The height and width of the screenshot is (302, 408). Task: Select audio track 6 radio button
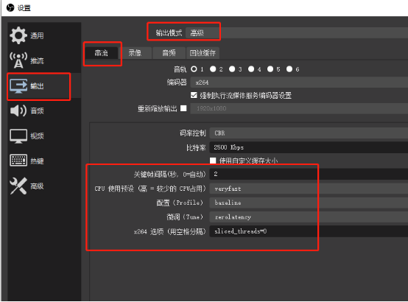click(x=289, y=69)
